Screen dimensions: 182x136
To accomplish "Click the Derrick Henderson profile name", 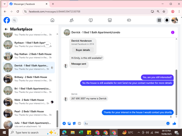I will (x=82, y=41).
